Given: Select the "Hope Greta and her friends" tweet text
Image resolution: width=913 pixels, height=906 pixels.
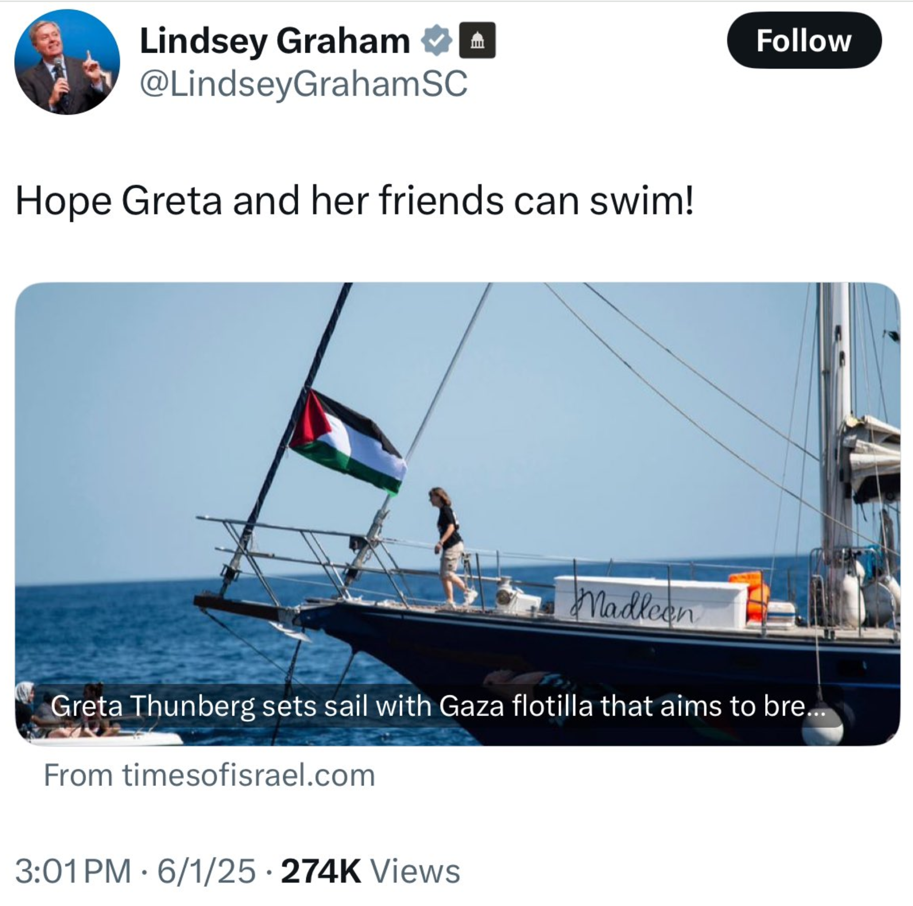Looking at the screenshot, I should click(x=354, y=201).
